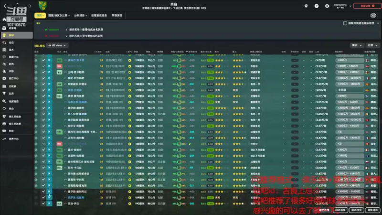Viewport: 382px width, 215px height.
Task: Click the lightbulb hints icon in top bar
Action: pos(306,6)
